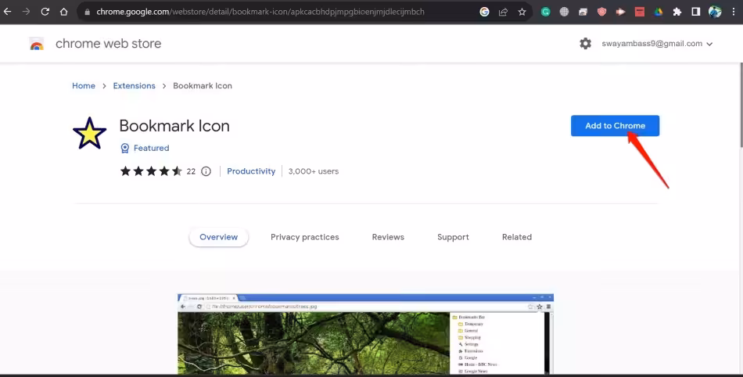Click the window stack extension icon

[x=583, y=12]
